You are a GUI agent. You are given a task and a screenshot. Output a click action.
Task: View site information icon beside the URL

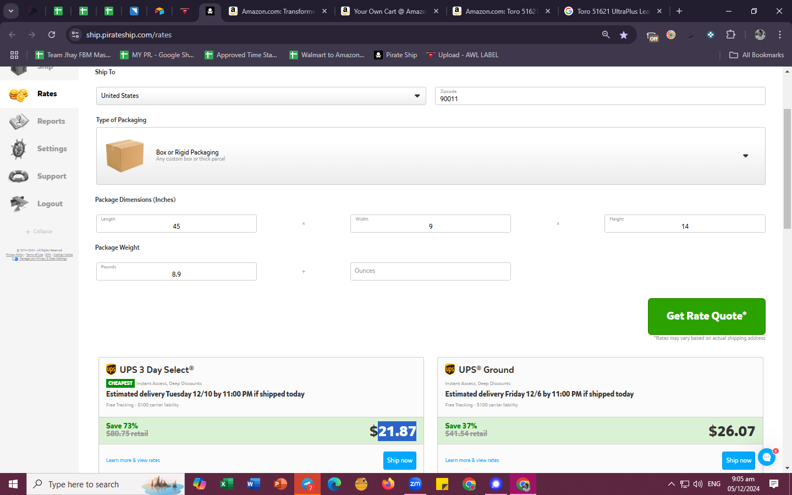click(75, 35)
